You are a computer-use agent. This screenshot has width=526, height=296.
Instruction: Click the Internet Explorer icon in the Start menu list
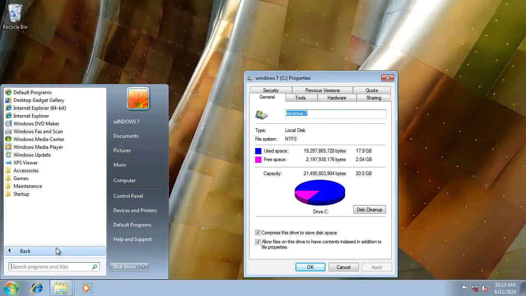click(8, 116)
